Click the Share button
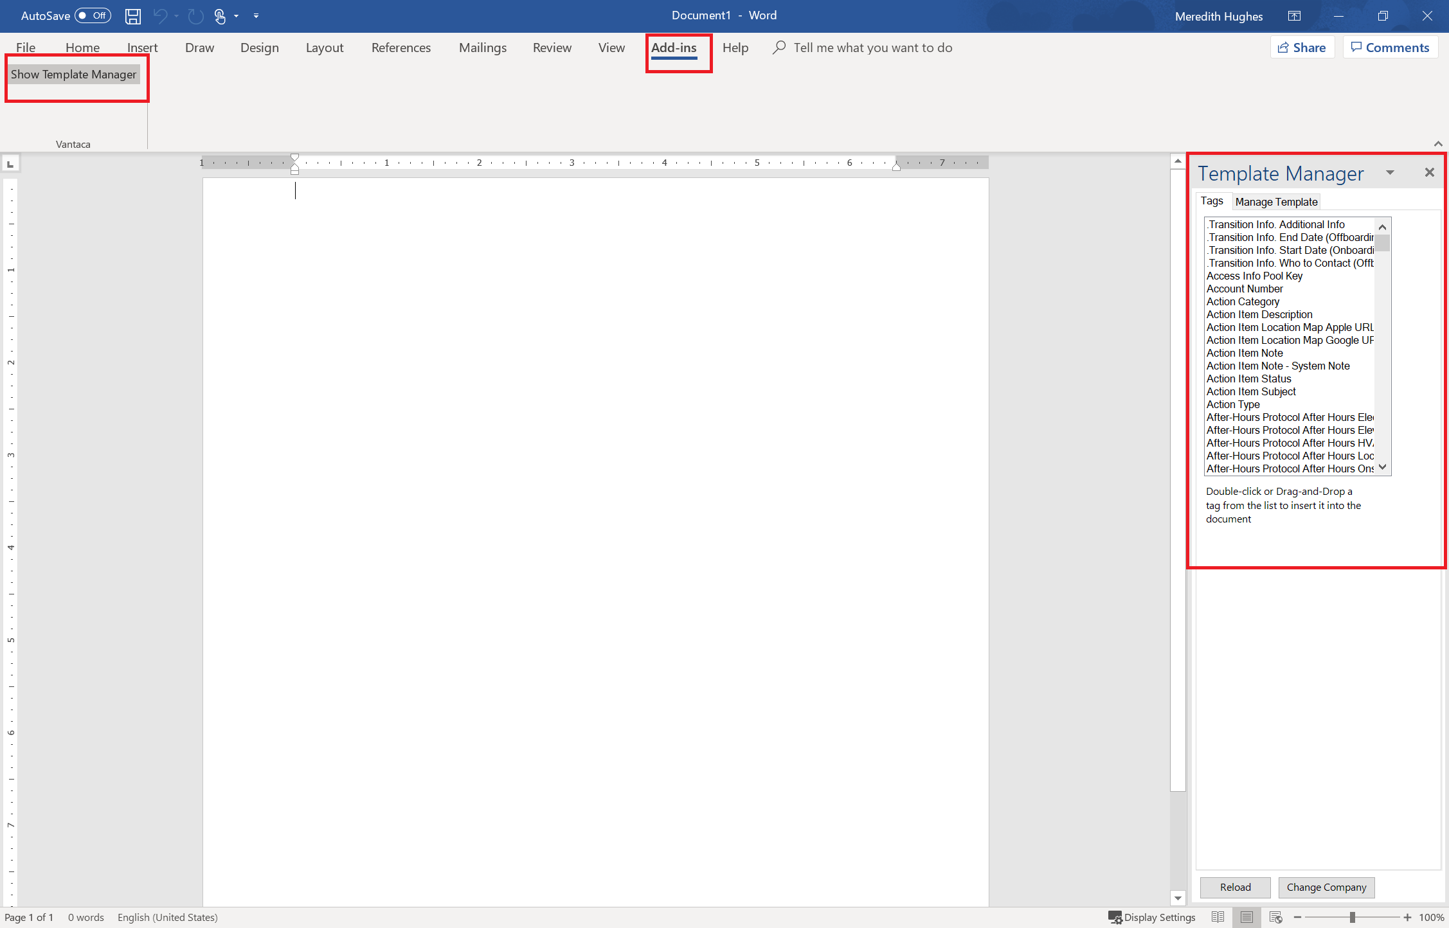This screenshot has height=928, width=1449. click(1302, 48)
